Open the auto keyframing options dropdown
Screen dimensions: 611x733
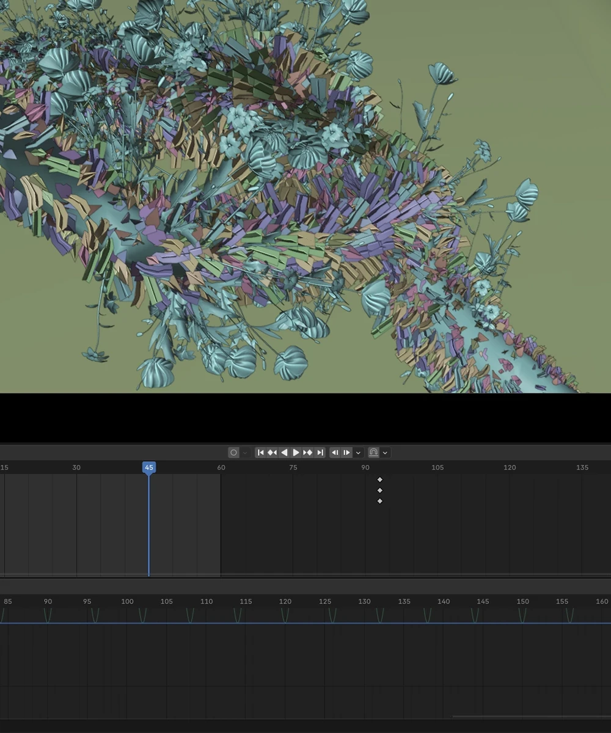coord(245,453)
